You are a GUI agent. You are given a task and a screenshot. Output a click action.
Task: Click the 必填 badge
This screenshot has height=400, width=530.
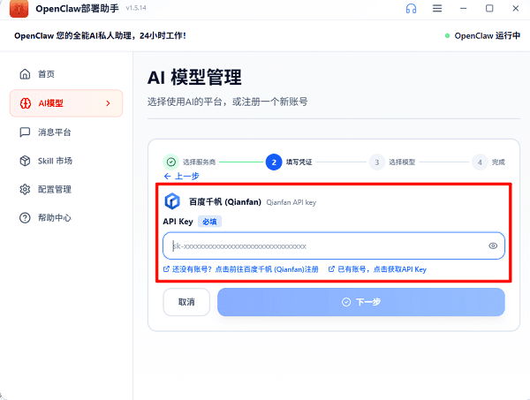pos(209,222)
